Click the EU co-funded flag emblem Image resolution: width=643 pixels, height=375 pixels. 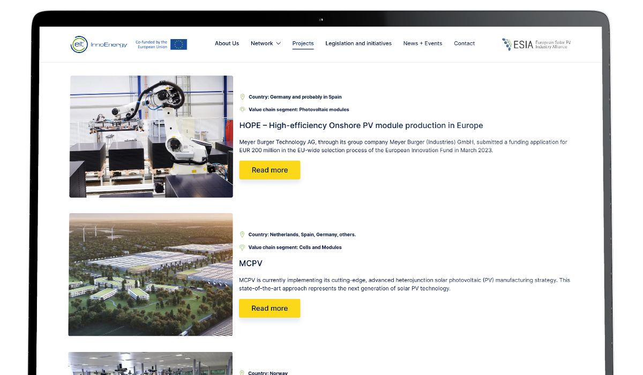click(178, 44)
